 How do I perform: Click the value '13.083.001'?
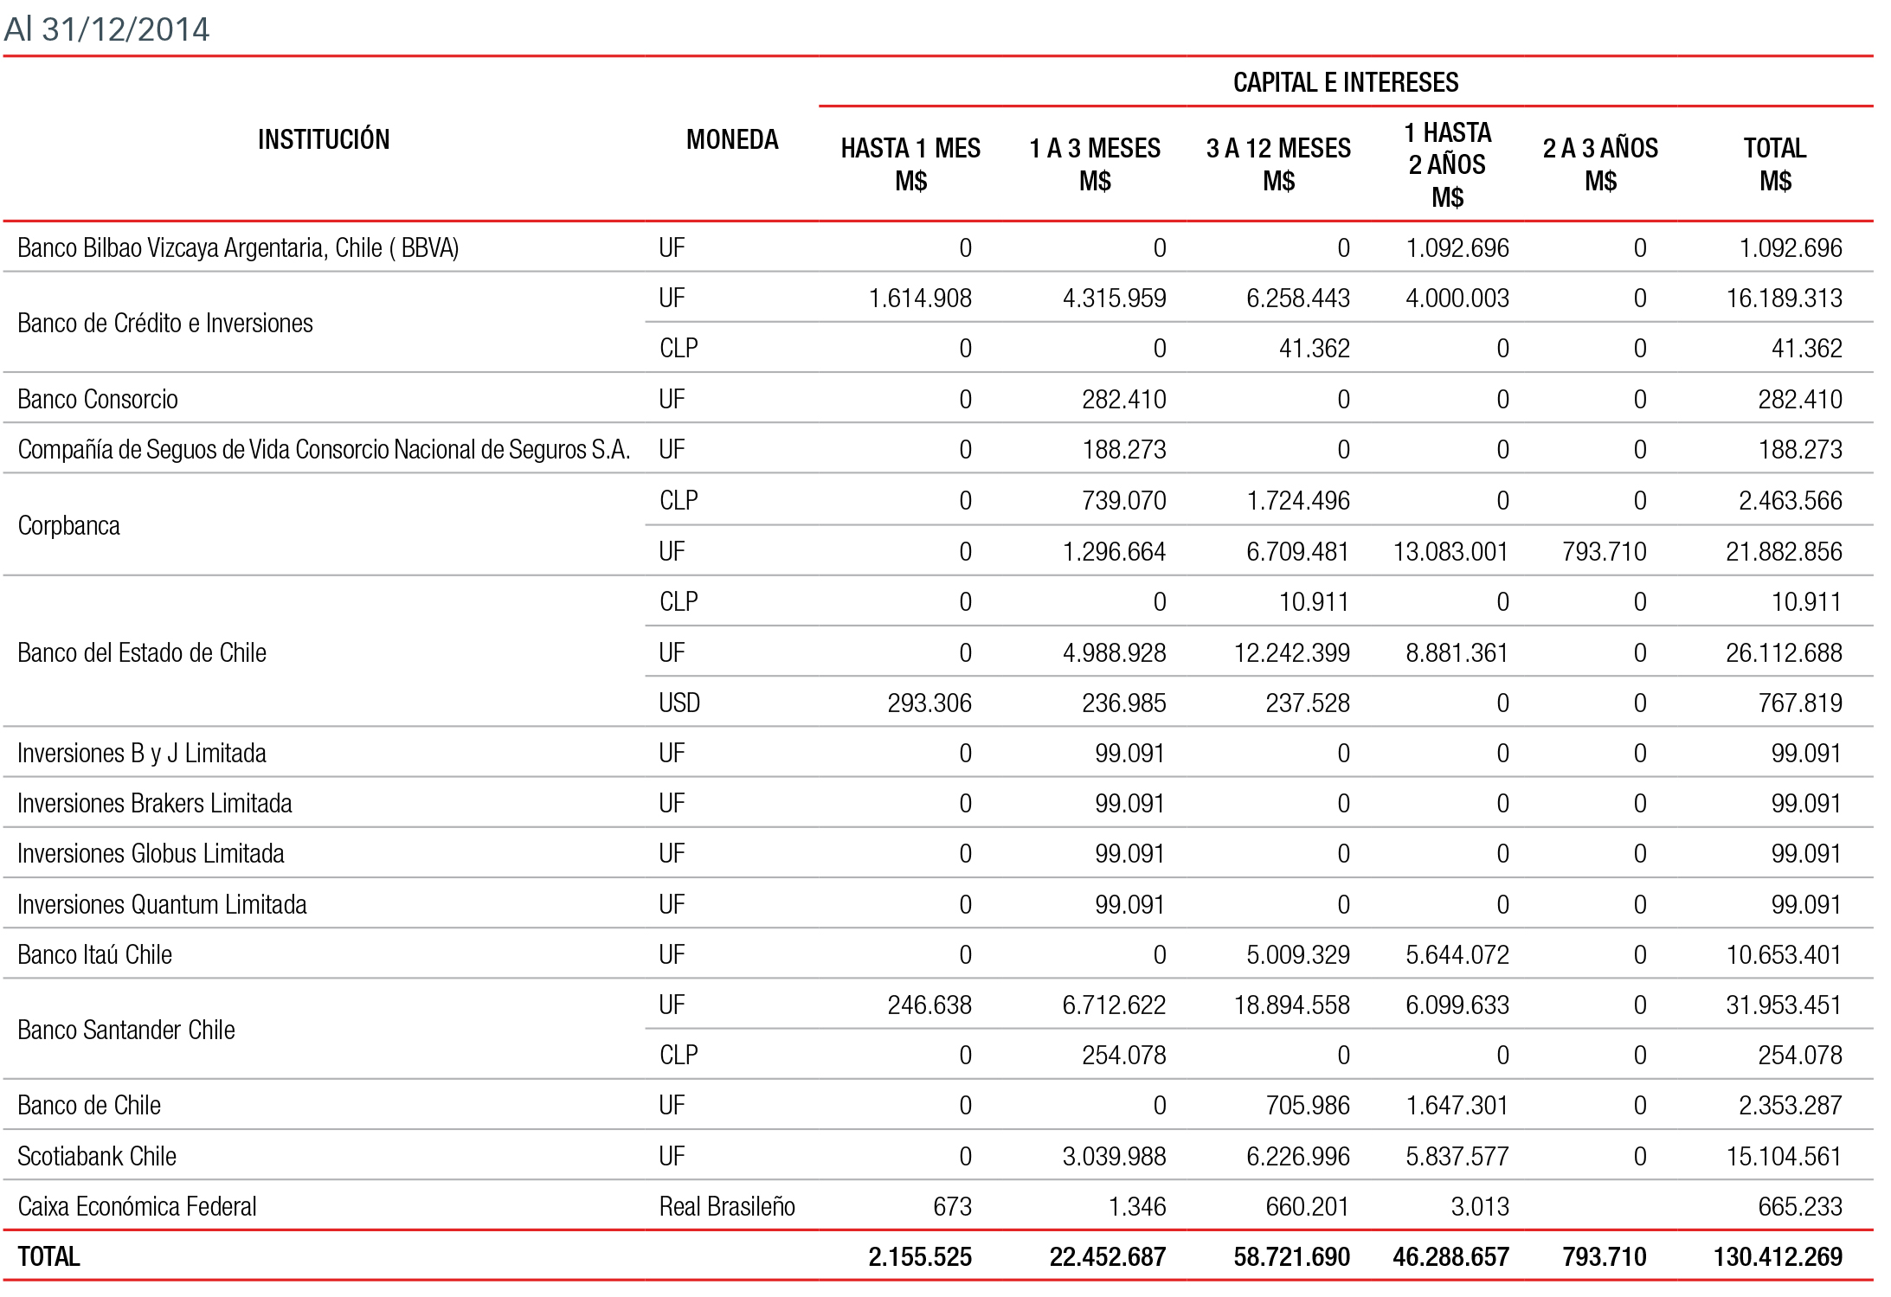(x=1450, y=552)
